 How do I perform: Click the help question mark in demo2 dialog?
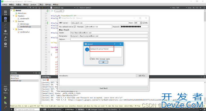(114, 44)
